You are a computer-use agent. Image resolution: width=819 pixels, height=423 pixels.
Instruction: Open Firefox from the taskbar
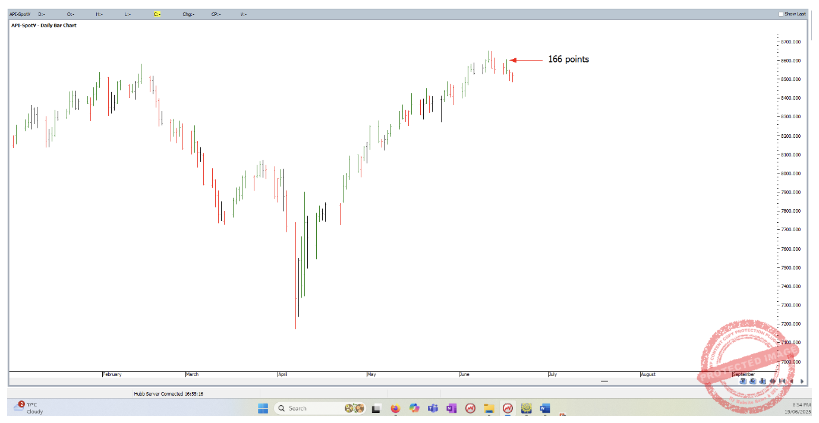395,408
